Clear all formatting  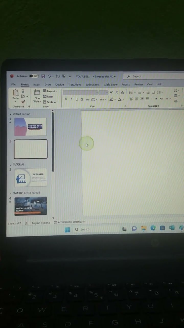123,93
